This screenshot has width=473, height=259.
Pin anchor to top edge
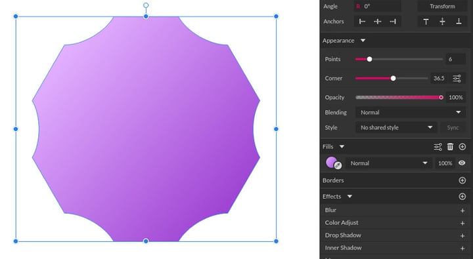pos(426,22)
